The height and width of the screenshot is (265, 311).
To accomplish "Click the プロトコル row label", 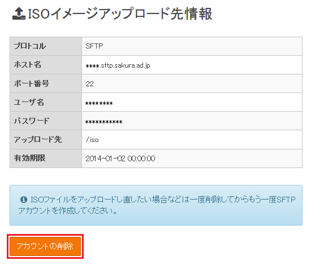I will pyautogui.click(x=30, y=46).
